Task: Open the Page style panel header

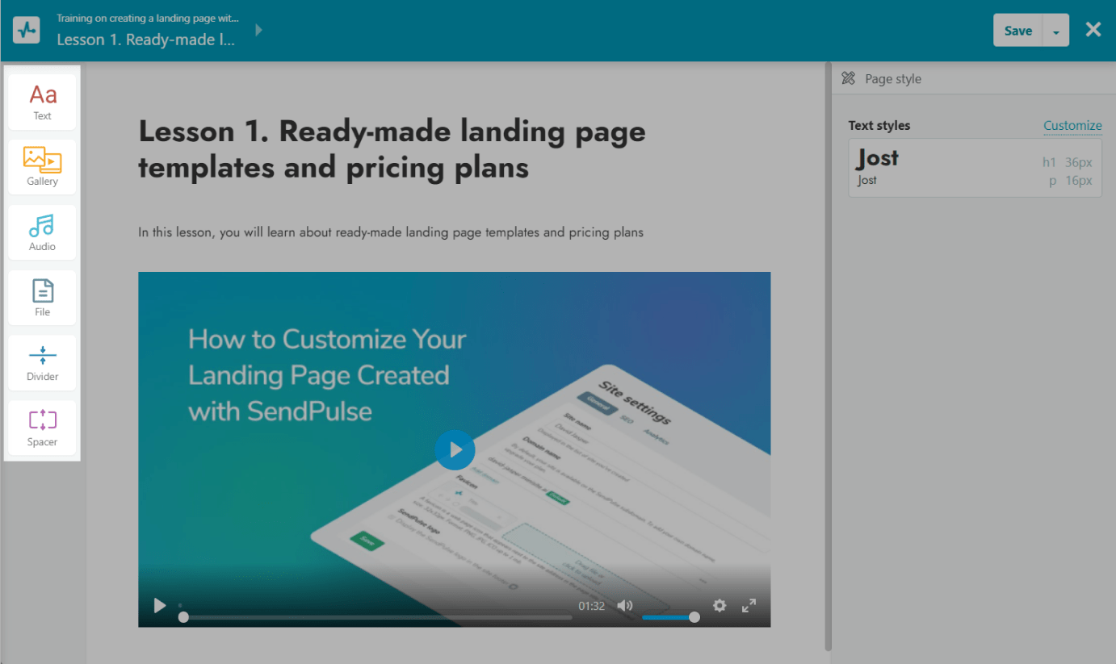Action: pyautogui.click(x=892, y=78)
